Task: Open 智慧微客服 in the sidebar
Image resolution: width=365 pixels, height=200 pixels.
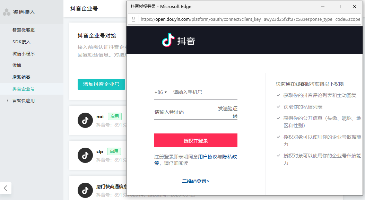Action: tap(24, 30)
